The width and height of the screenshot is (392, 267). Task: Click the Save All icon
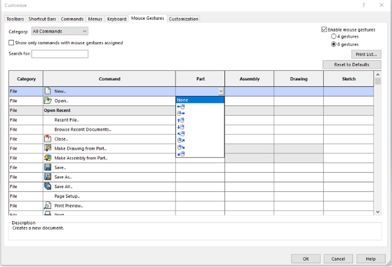pyautogui.click(x=47, y=186)
